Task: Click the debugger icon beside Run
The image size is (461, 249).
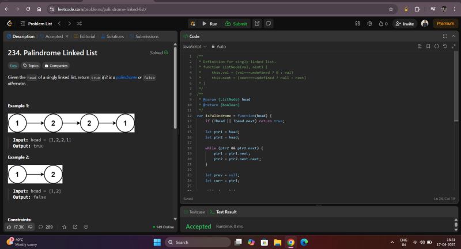Action: (x=193, y=24)
